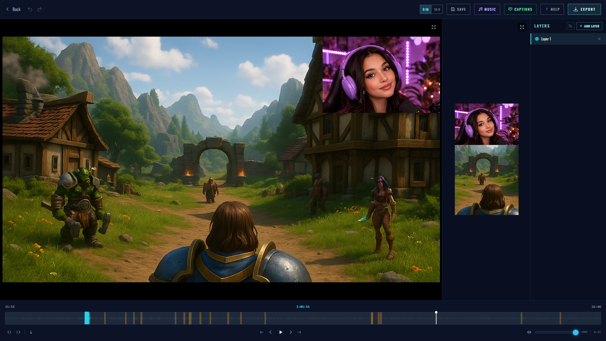
Task: Toggle Layer 1 visibility dot
Action: [537, 39]
